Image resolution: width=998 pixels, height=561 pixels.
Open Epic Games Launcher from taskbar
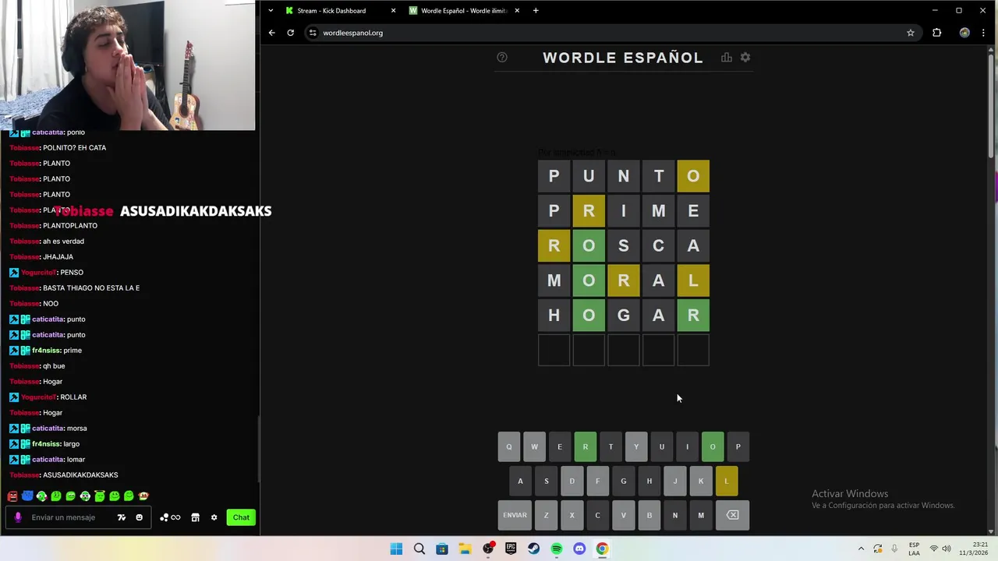point(511,549)
